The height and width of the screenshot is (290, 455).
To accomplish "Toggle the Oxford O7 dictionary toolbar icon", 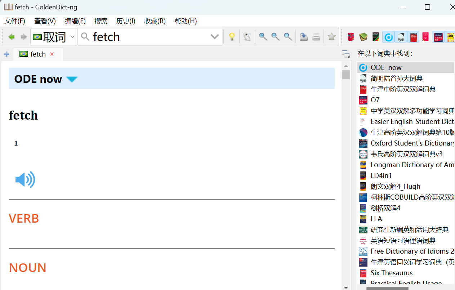I will point(438,37).
